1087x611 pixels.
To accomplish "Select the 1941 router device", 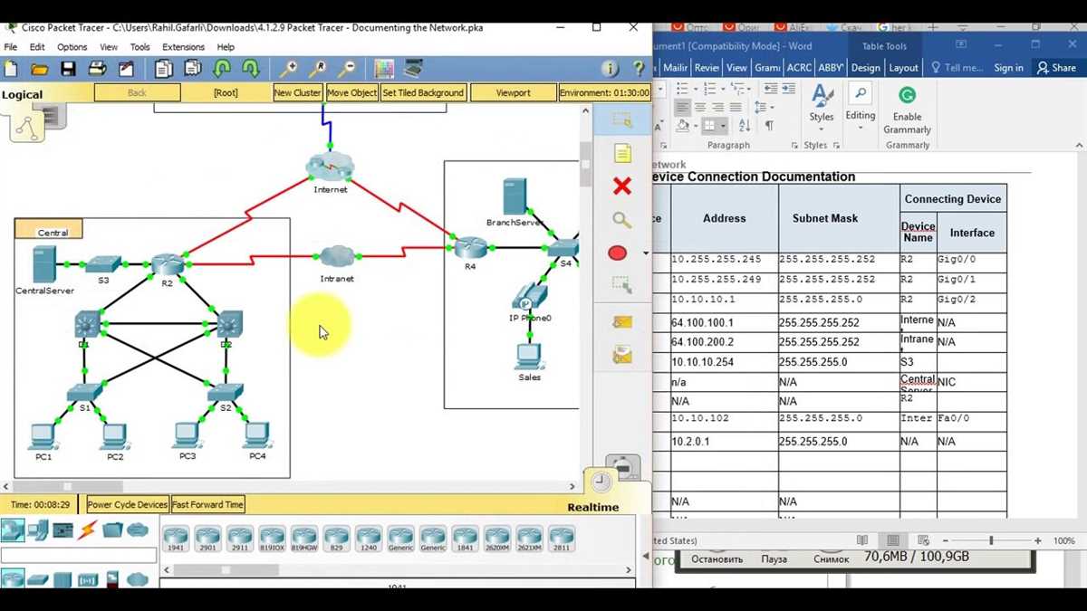I will coord(176,539).
